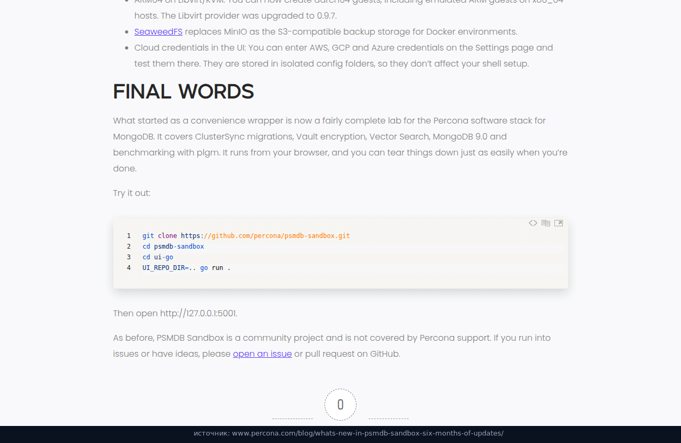
Task: Click the "As before, PSMDB Sandbox" paragraph
Action: point(332,346)
